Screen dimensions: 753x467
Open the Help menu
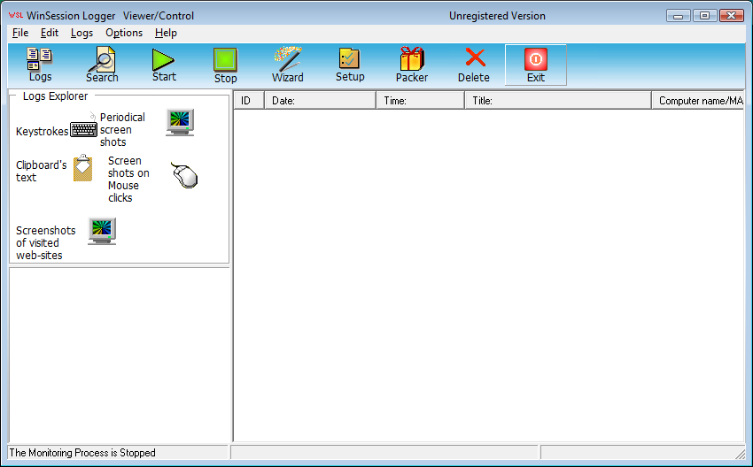(x=166, y=33)
